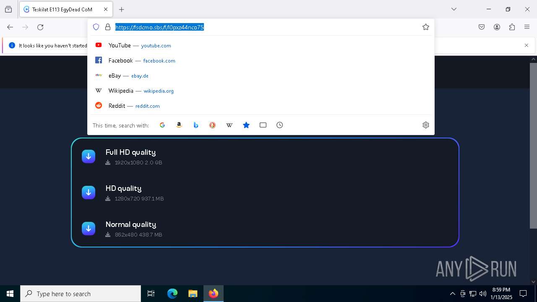Image resolution: width=537 pixels, height=302 pixels.
Task: Download Full HD quality arrow button
Action: [89, 156]
